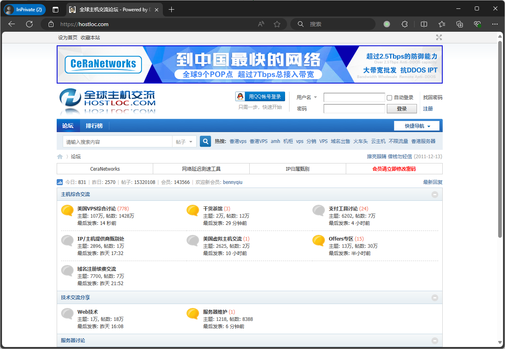Screen dimensions: 505x349
Task: Click the 找回密码 link
Action: (x=433, y=98)
